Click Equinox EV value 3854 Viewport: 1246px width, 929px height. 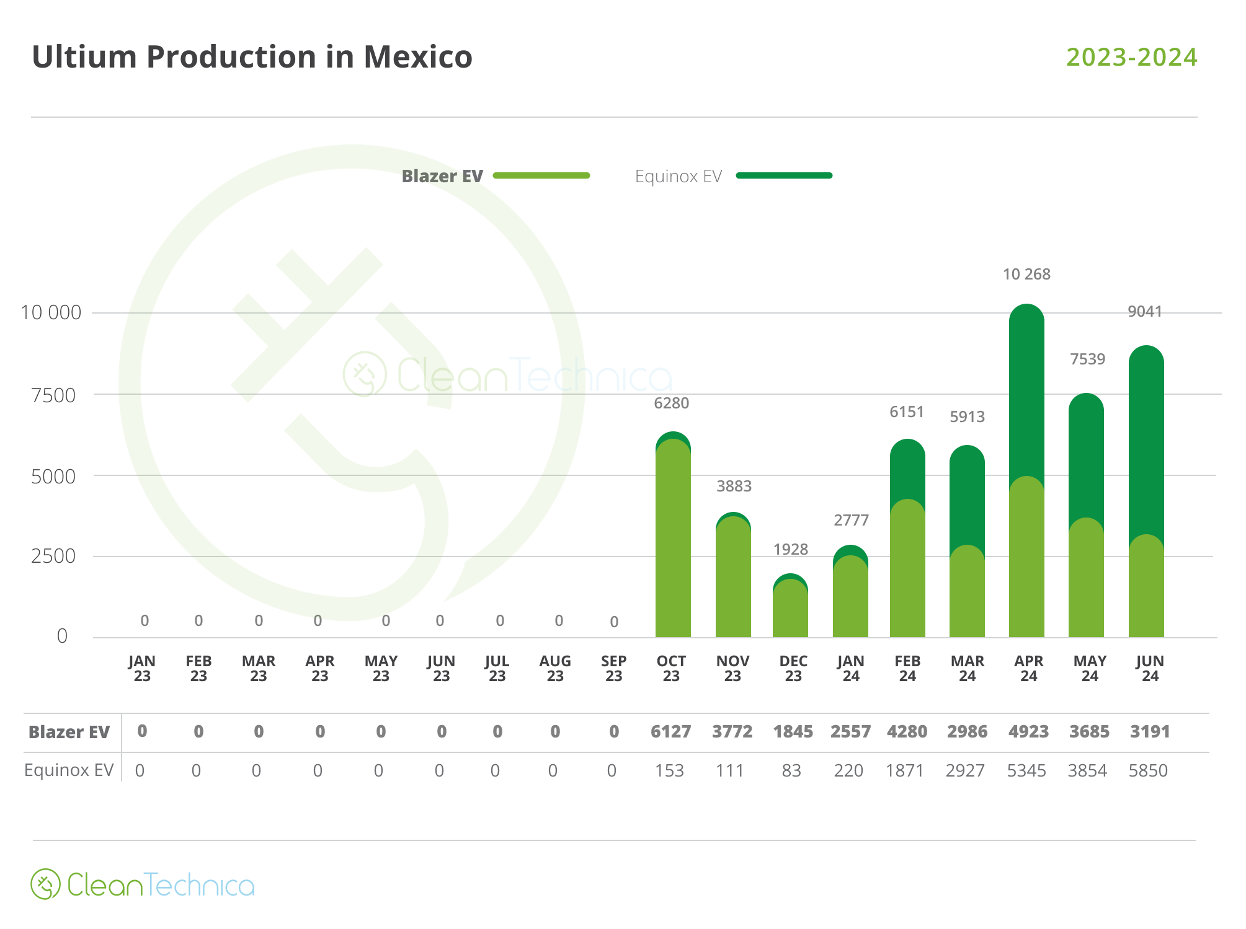click(1087, 771)
